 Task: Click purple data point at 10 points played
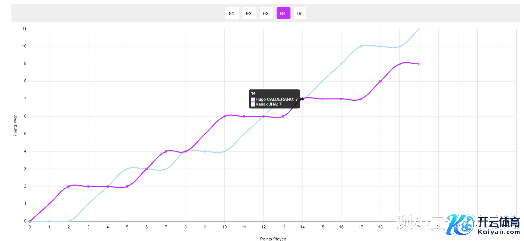(225, 116)
